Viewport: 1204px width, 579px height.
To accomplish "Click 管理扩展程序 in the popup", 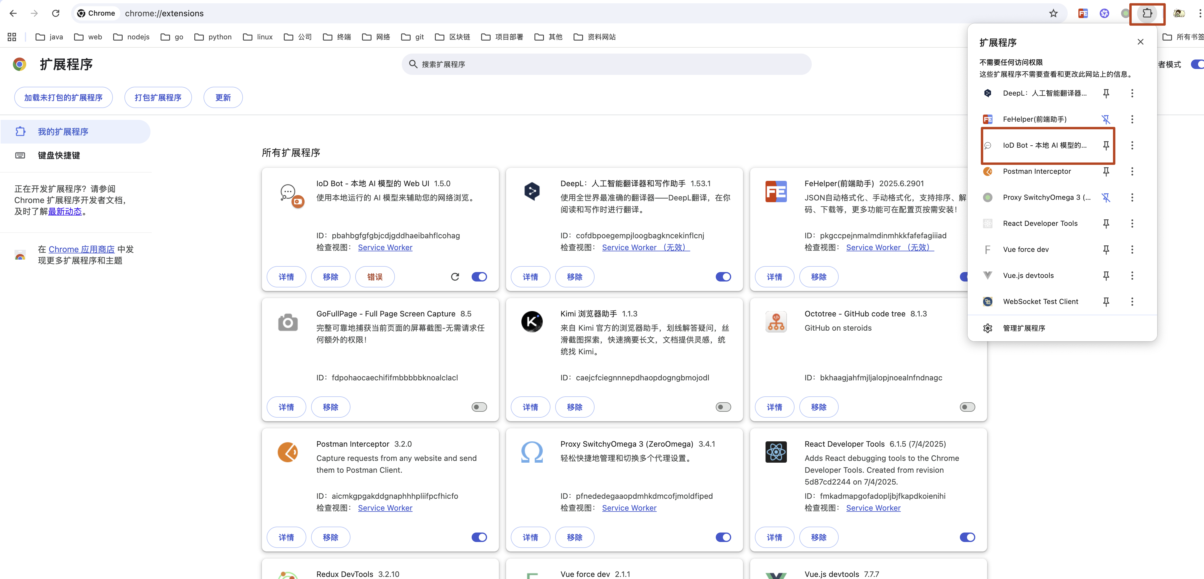I will tap(1024, 328).
